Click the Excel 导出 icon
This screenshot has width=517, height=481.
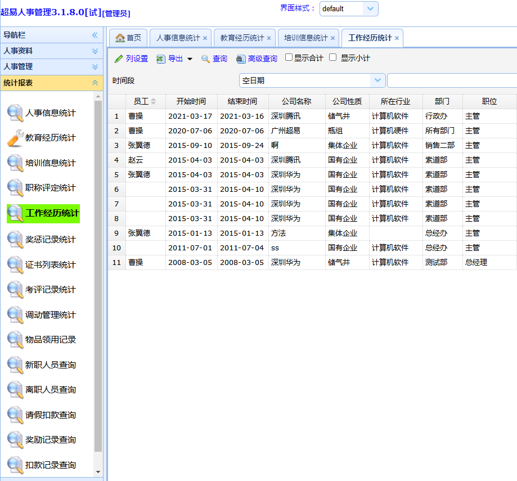[x=160, y=59]
